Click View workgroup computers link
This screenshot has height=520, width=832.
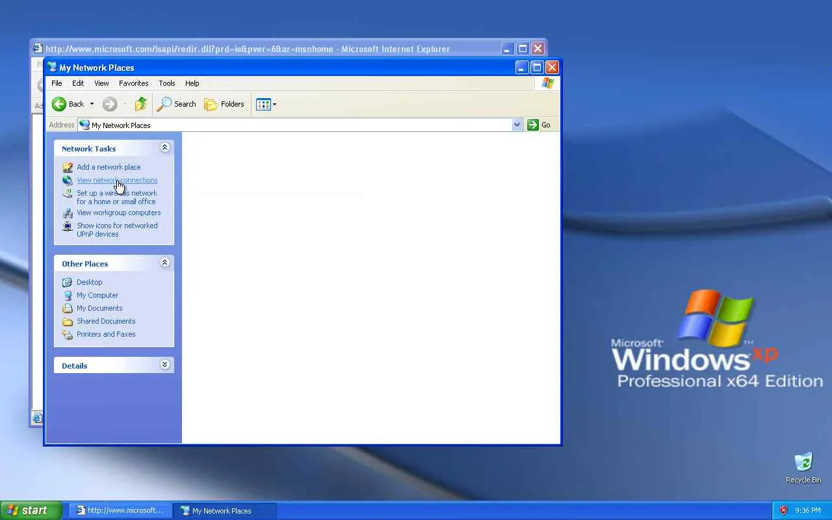118,213
